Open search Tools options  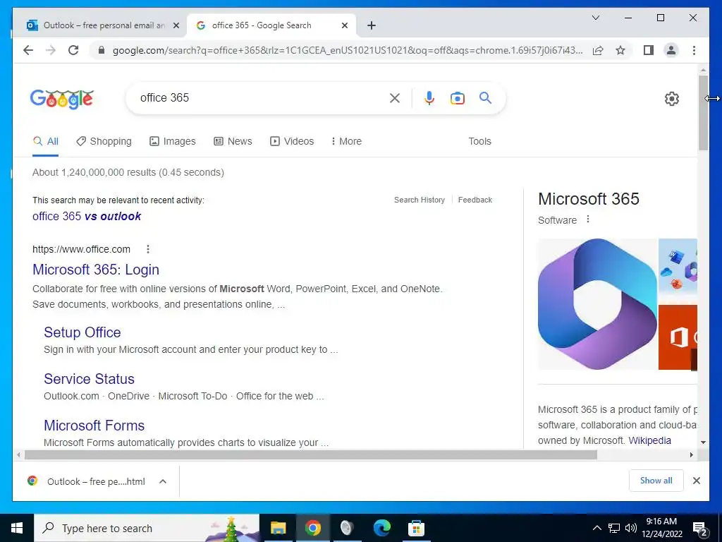(479, 141)
